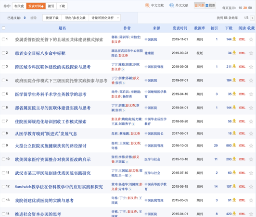Check the box for result 5
The width and height of the screenshot is (256, 217).
[3, 94]
